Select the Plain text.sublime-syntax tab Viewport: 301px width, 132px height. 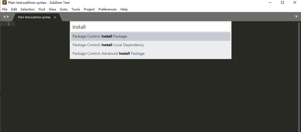click(x=34, y=17)
